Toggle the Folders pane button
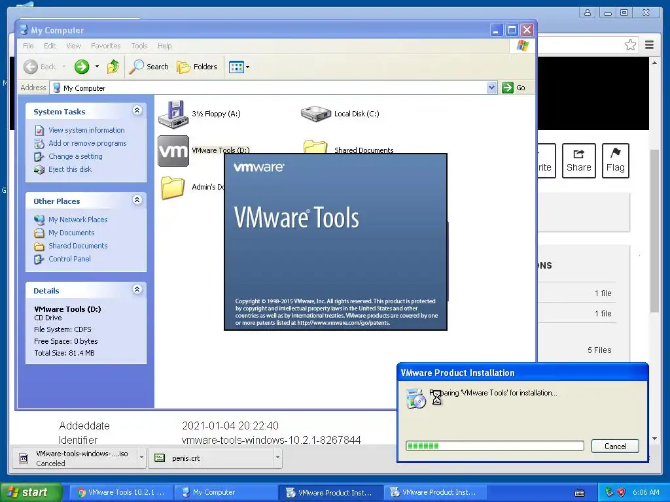Screen dimensions: 670x502 tap(197, 67)
